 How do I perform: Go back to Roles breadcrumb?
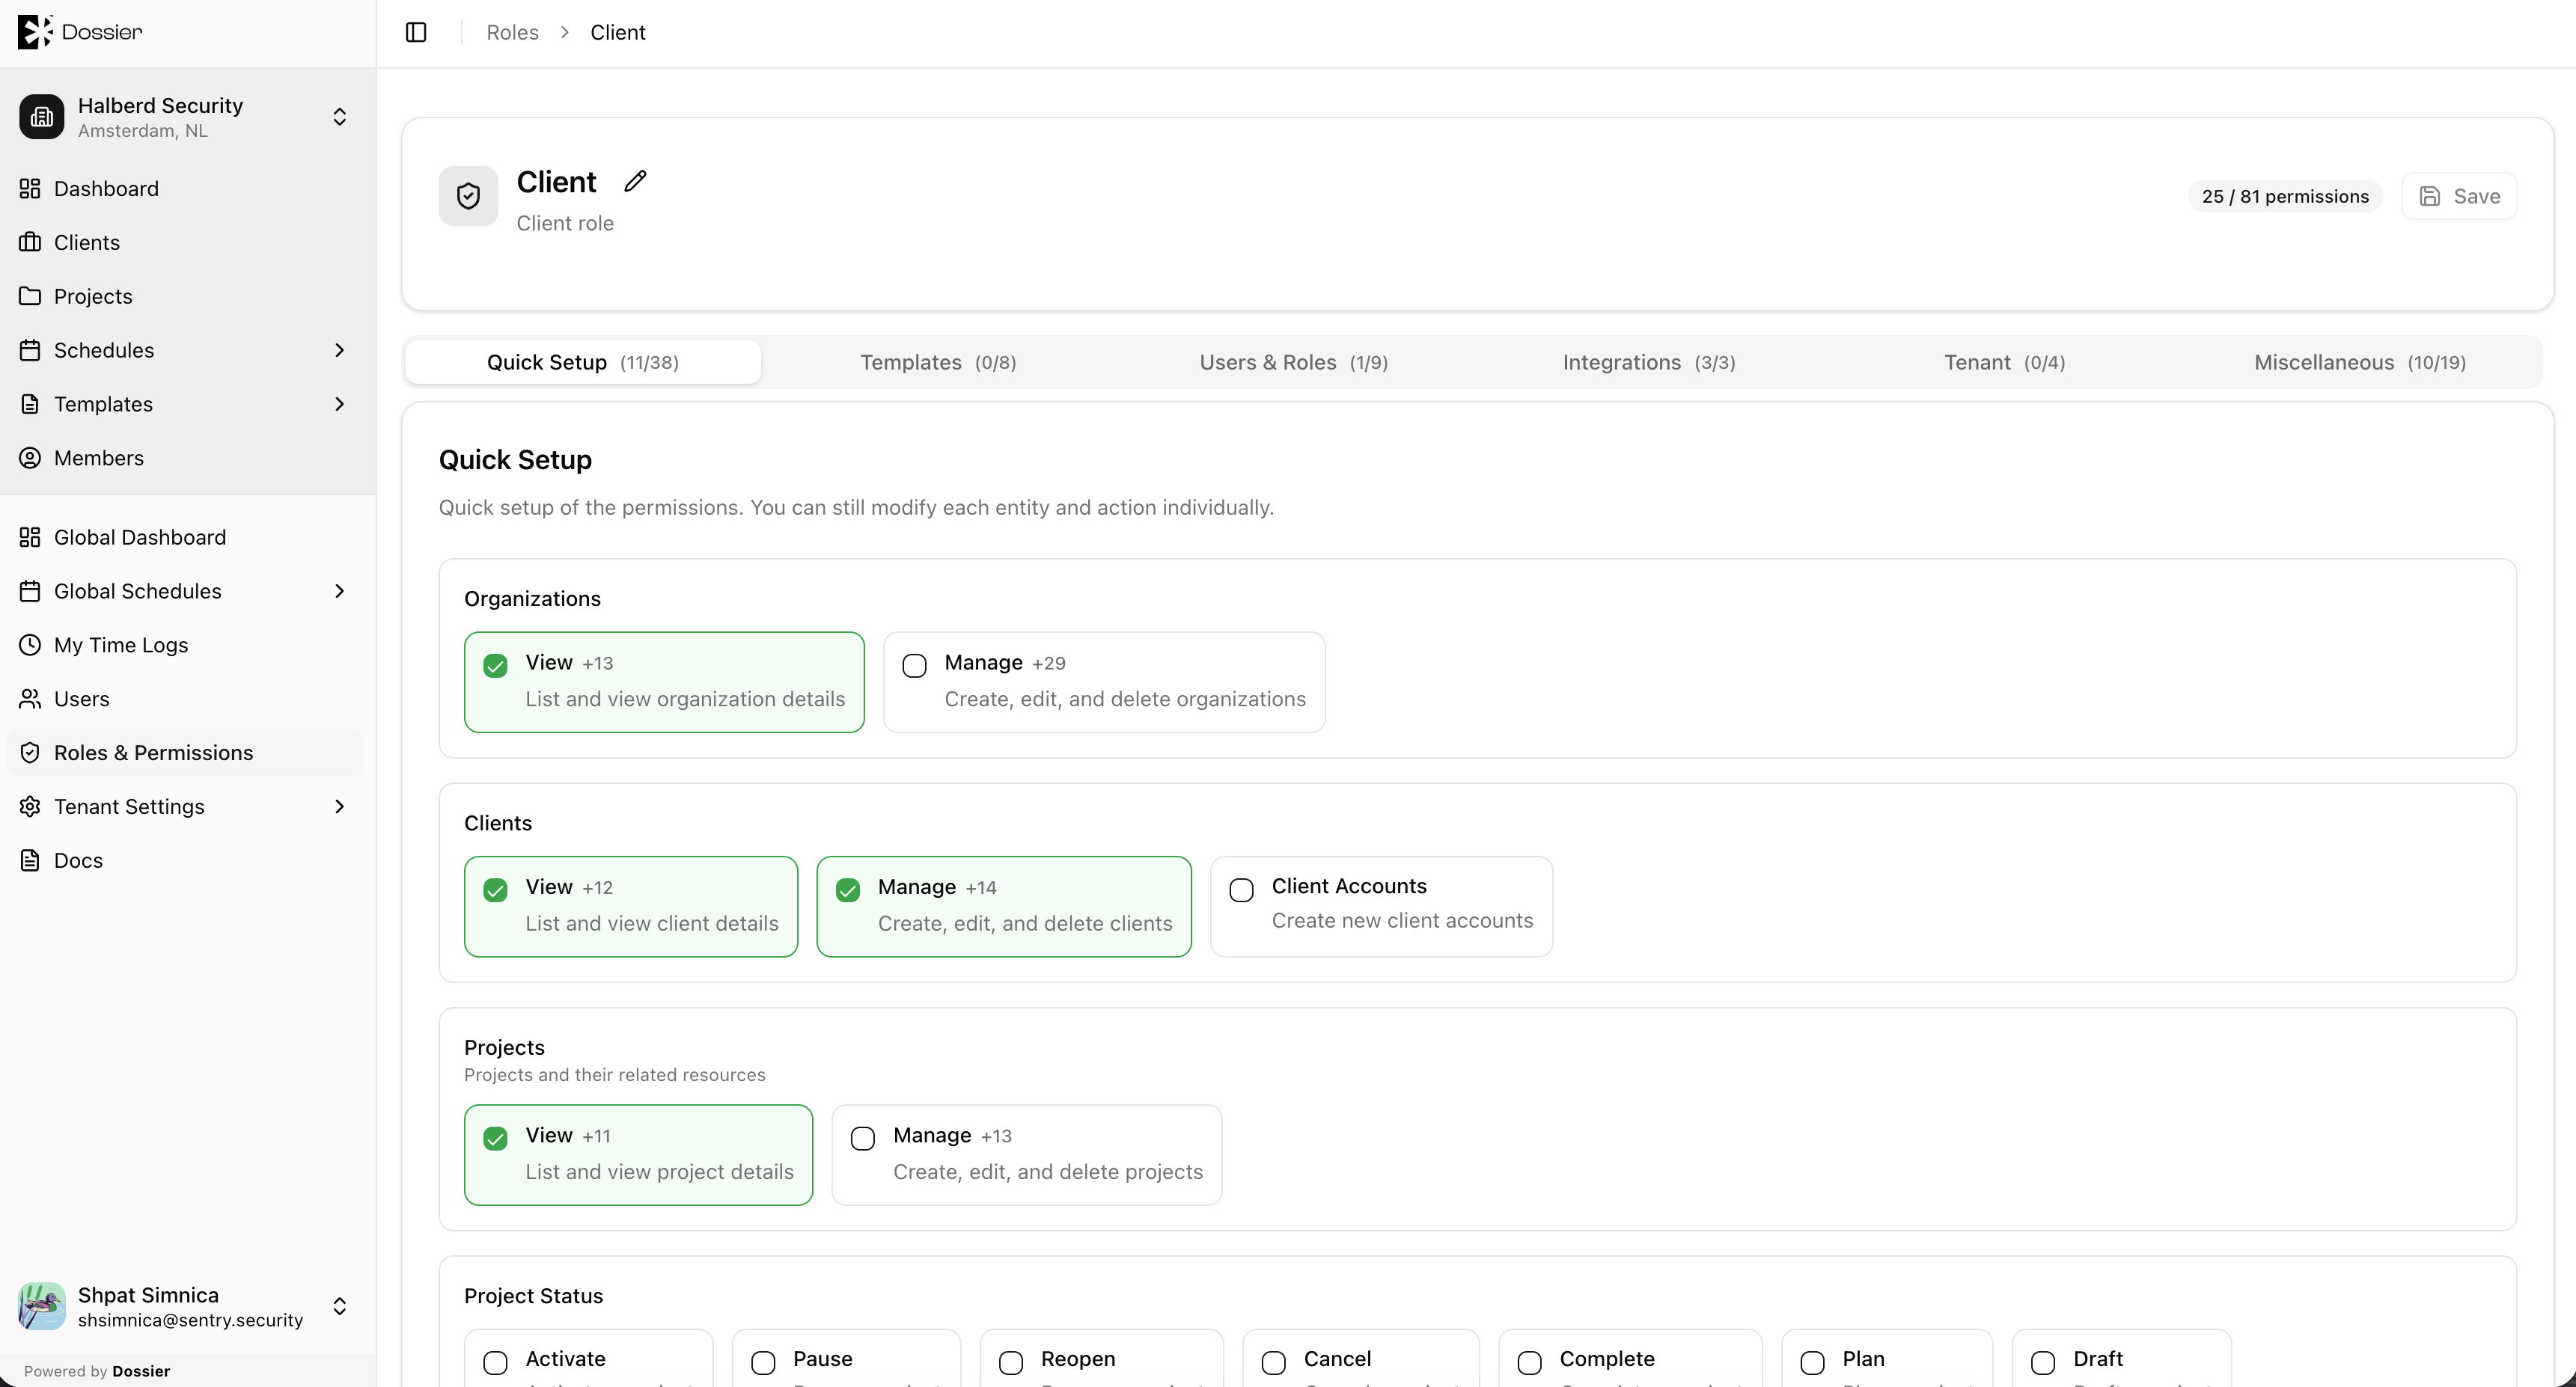coord(512,33)
